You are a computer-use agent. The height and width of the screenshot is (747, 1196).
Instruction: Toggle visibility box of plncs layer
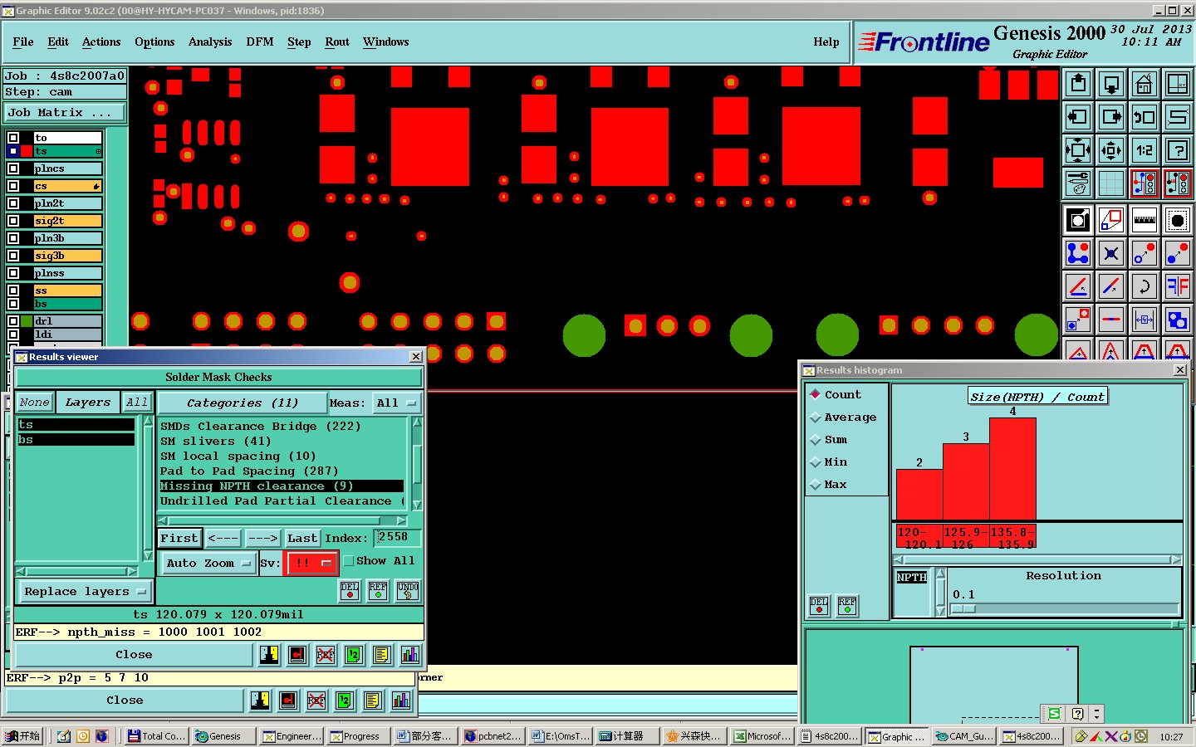click(x=13, y=168)
